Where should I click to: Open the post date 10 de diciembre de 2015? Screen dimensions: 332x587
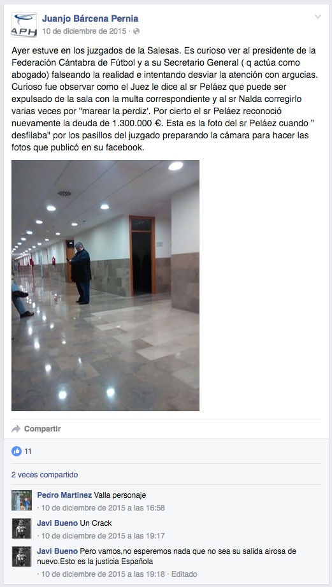point(84,31)
